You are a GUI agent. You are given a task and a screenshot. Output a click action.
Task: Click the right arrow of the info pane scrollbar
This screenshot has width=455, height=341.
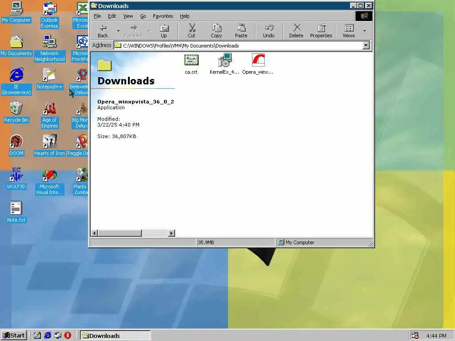pos(172,233)
